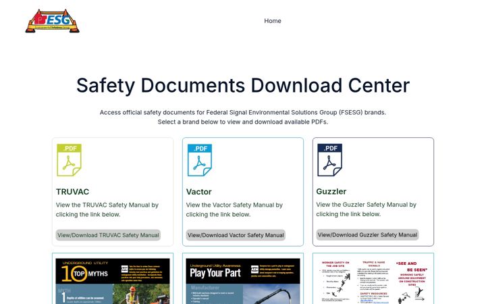The height and width of the screenshot is (304, 486).
Task: Click the blue Vactor PDF icon
Action: 200,160
